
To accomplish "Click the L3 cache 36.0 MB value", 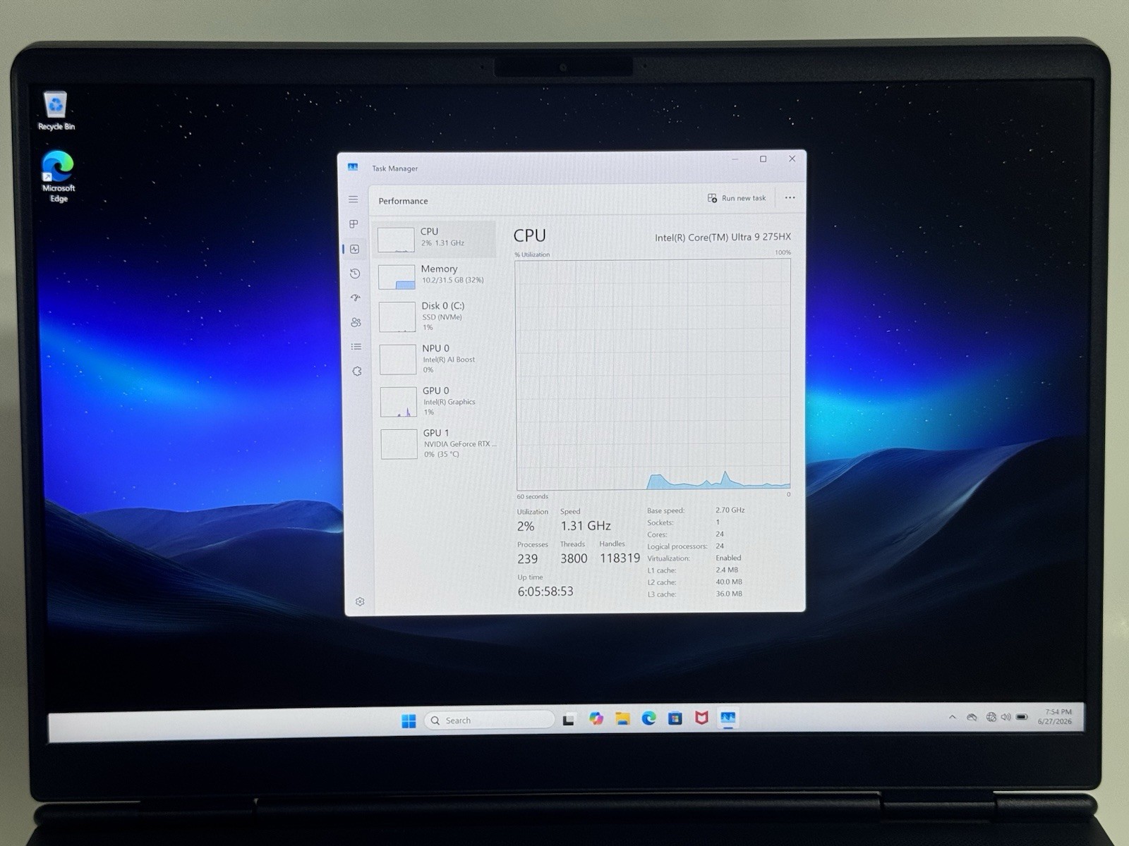I will (x=729, y=594).
